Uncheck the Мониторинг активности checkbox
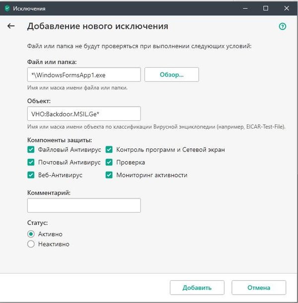Viewport: 298px width, 303px height. point(109,175)
